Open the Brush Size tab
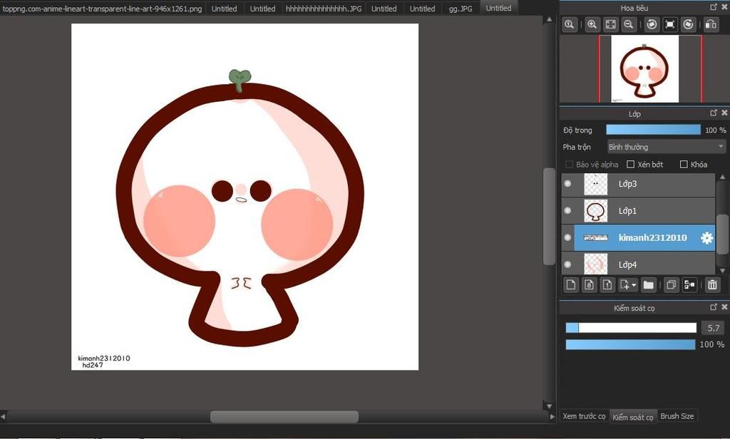730x439 pixels. click(x=677, y=416)
